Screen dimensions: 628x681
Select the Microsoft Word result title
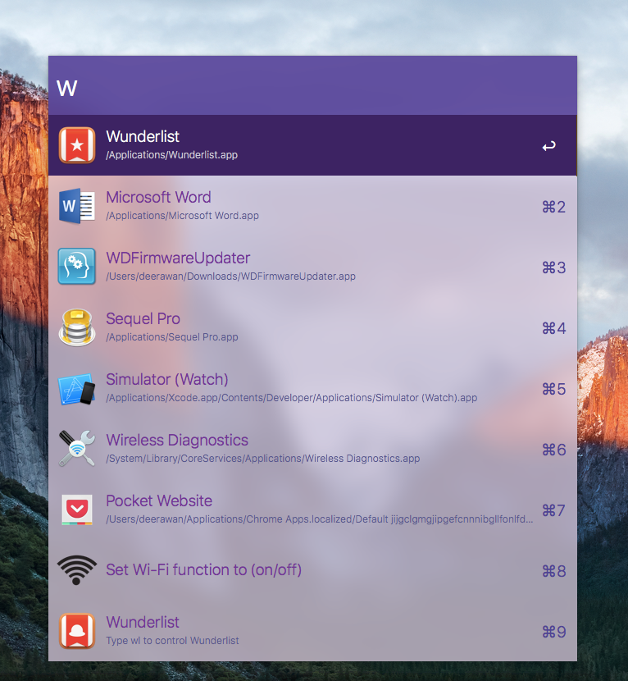click(x=158, y=197)
